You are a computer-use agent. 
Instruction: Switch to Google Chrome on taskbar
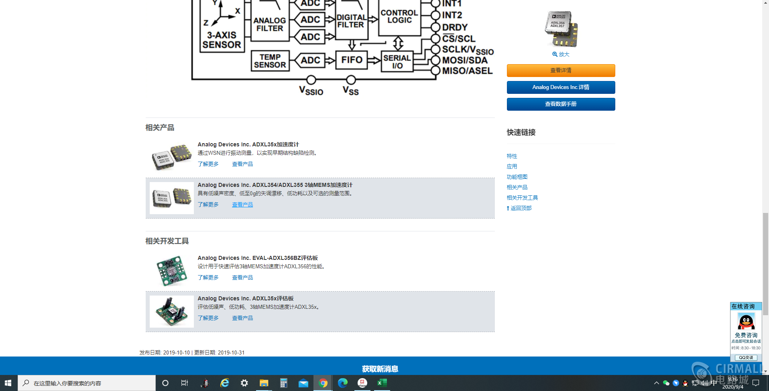pos(323,383)
